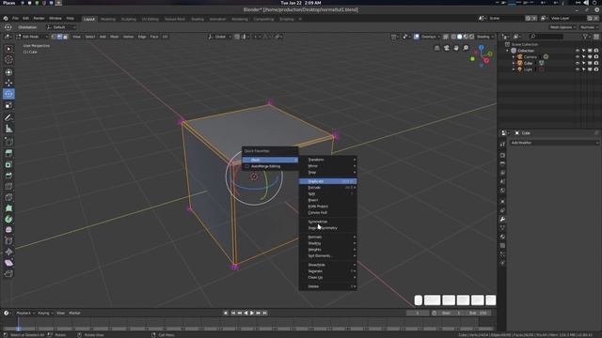Toggle AutoMerge Editing checkbox
The height and width of the screenshot is (338, 602).
pyautogui.click(x=246, y=166)
